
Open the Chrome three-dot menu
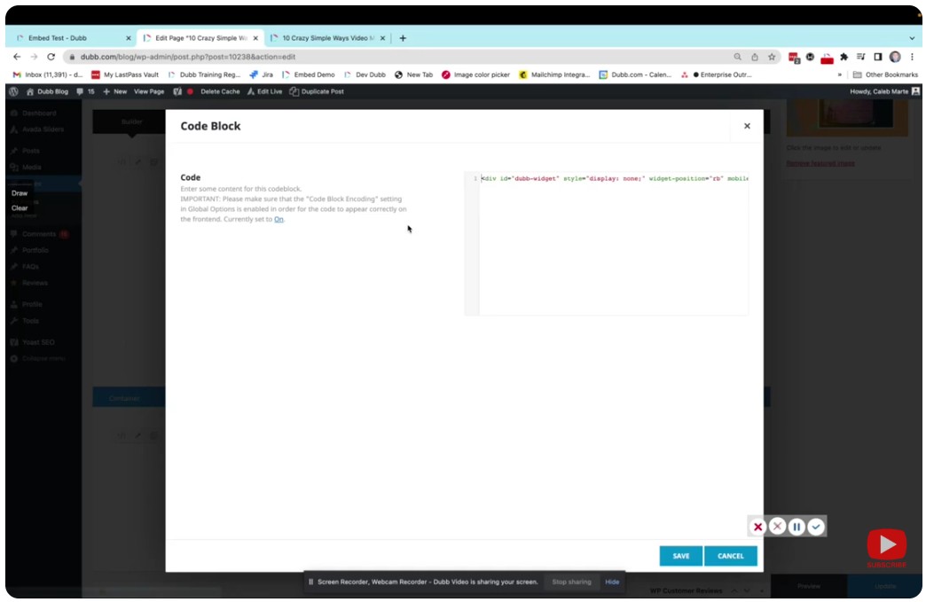tap(912, 57)
